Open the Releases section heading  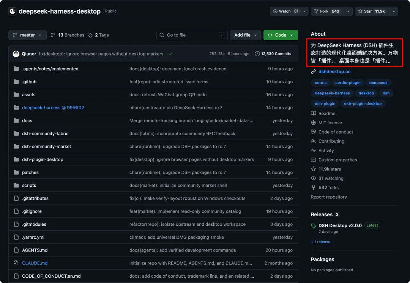point(322,214)
